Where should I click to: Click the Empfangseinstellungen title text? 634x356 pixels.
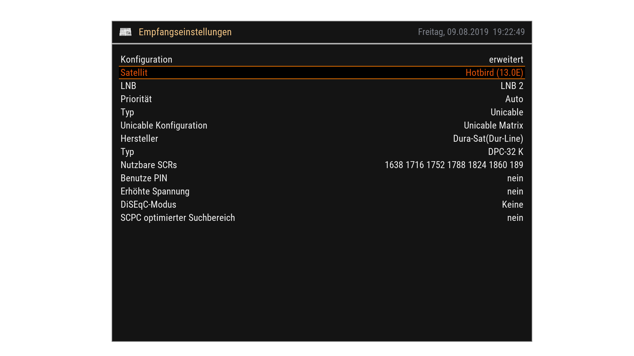coord(185,32)
